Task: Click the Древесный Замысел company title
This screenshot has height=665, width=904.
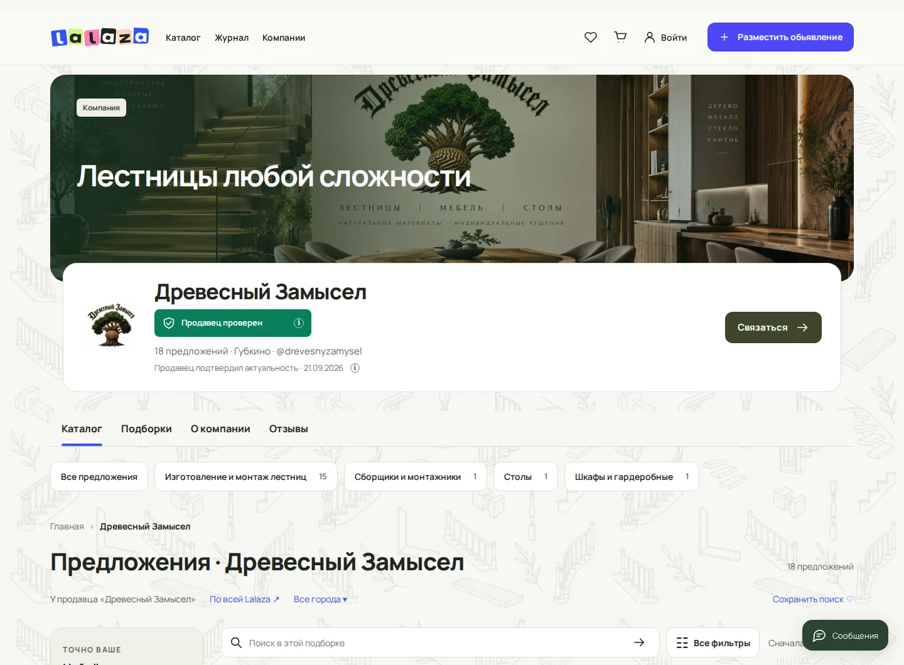Action: [261, 292]
